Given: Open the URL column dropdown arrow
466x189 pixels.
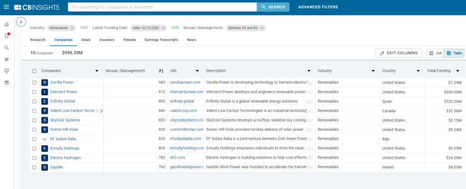Looking at the screenshot, I should (x=198, y=71).
